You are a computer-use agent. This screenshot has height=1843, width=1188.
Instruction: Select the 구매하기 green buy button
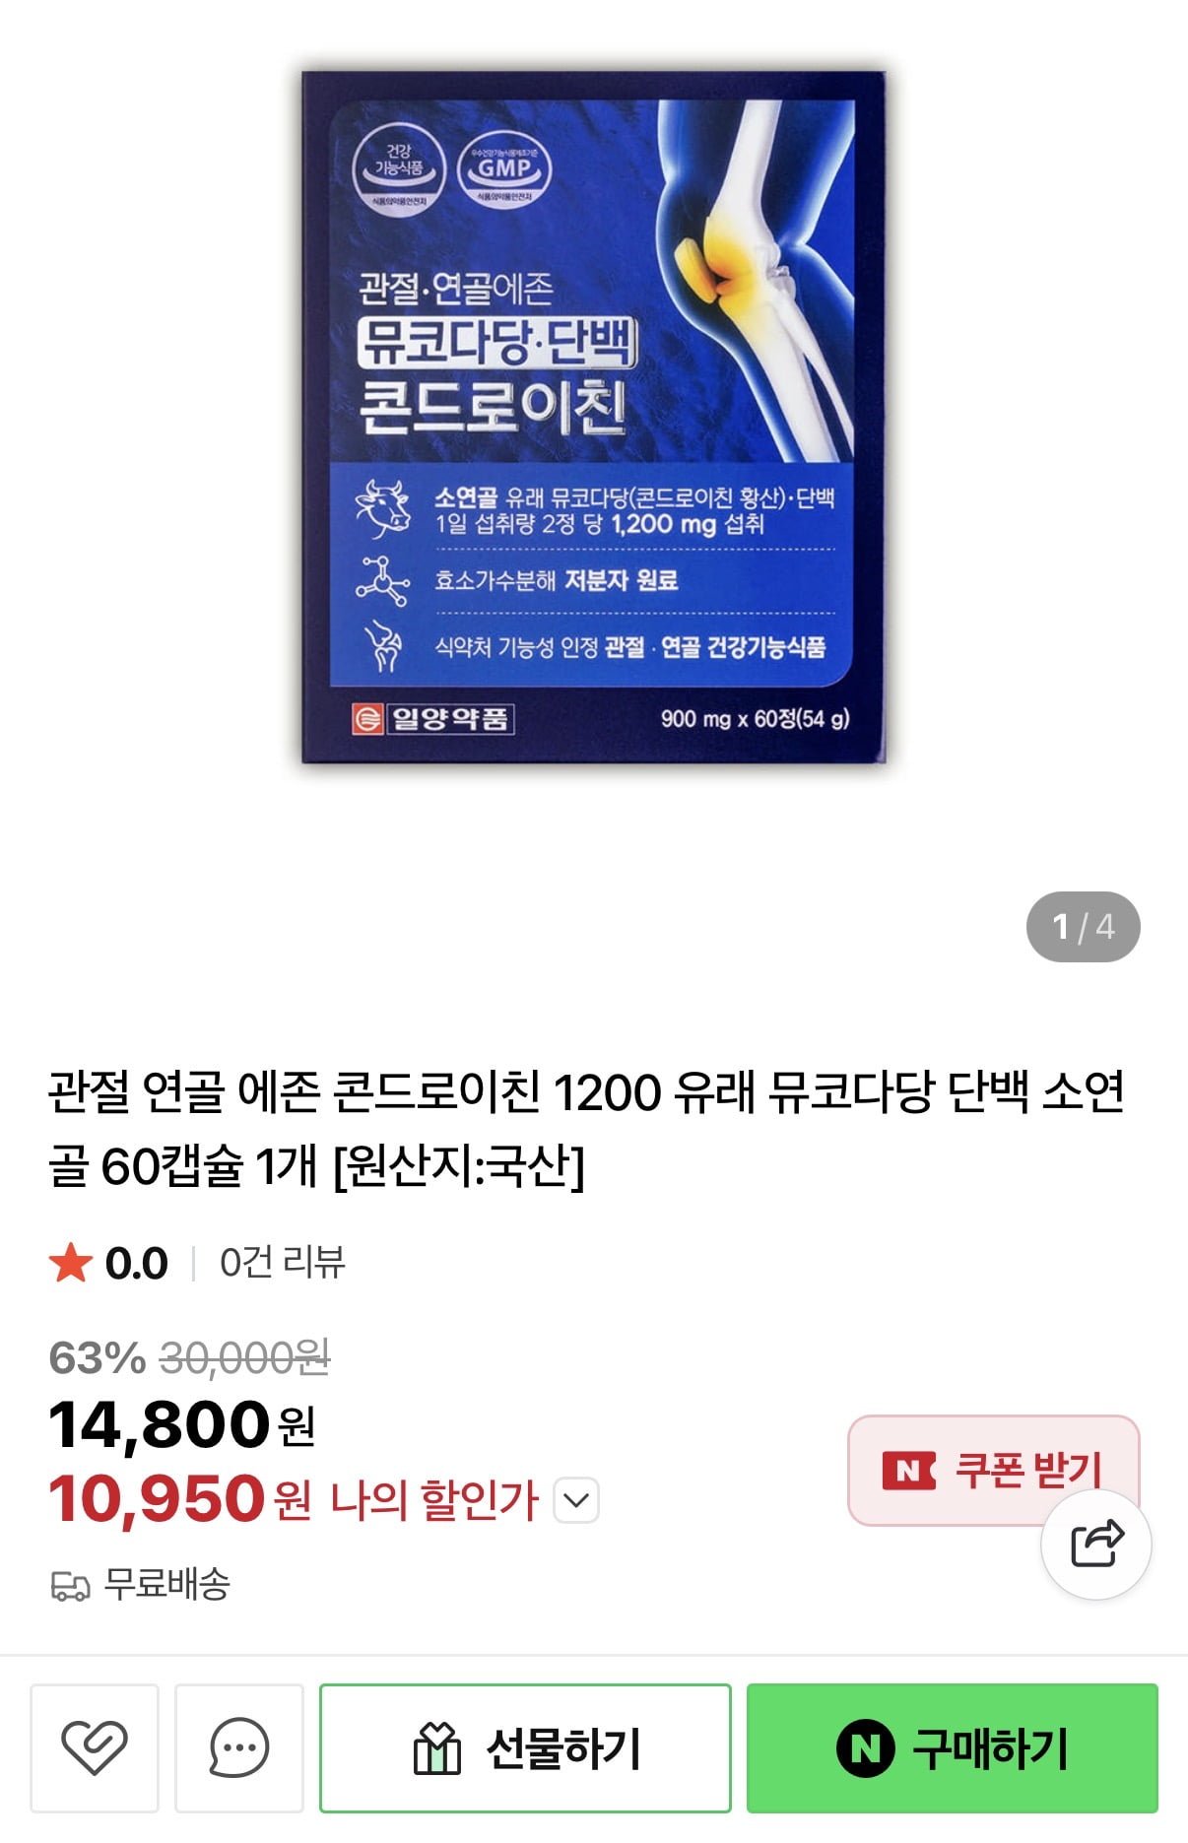click(x=952, y=1748)
